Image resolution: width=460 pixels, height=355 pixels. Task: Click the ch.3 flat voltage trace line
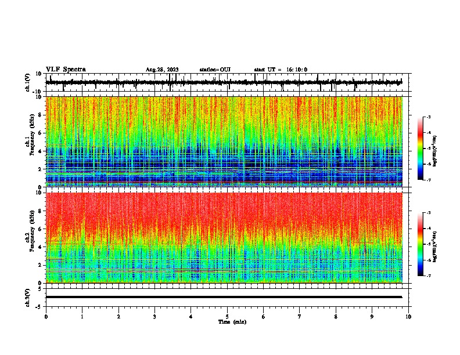(x=224, y=297)
